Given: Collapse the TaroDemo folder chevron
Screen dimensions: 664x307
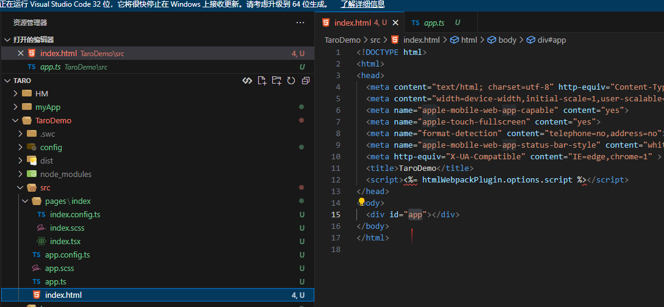Looking at the screenshot, I should tap(16, 121).
